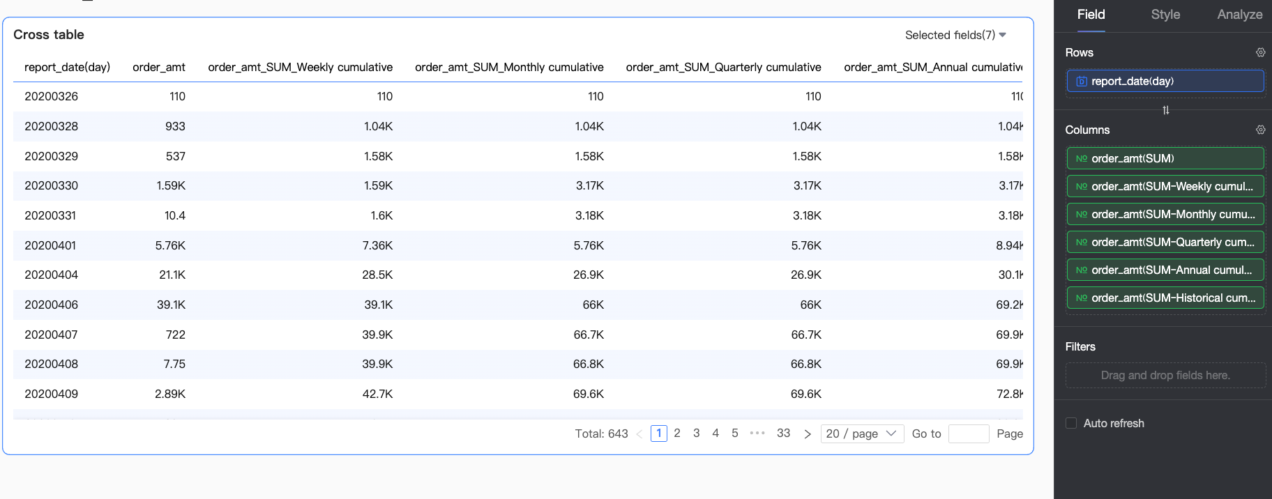Select date cell 20200328
This screenshot has height=499, width=1272.
52,126
